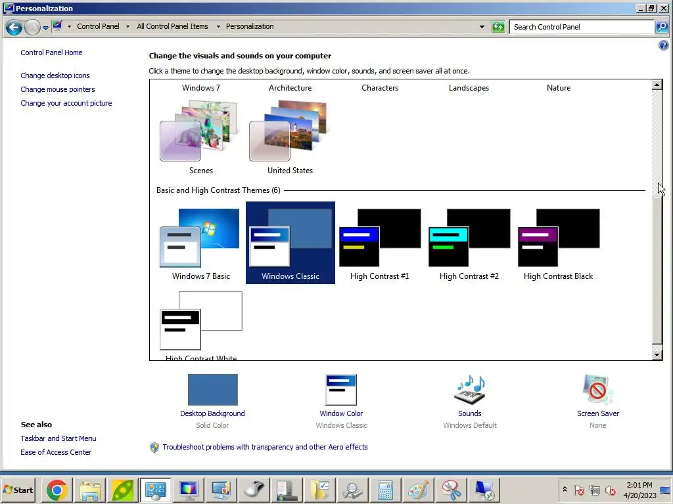This screenshot has height=504, width=673.
Task: Launch Paint from the taskbar palette icon
Action: click(x=419, y=490)
